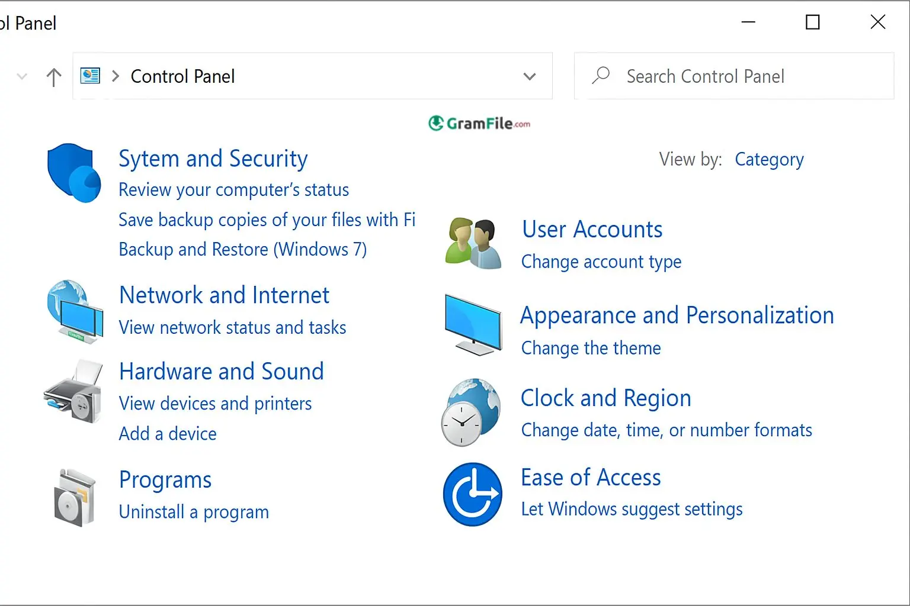Viewport: 910px width, 606px height.
Task: Open the Ease of Access icon
Action: point(472,494)
